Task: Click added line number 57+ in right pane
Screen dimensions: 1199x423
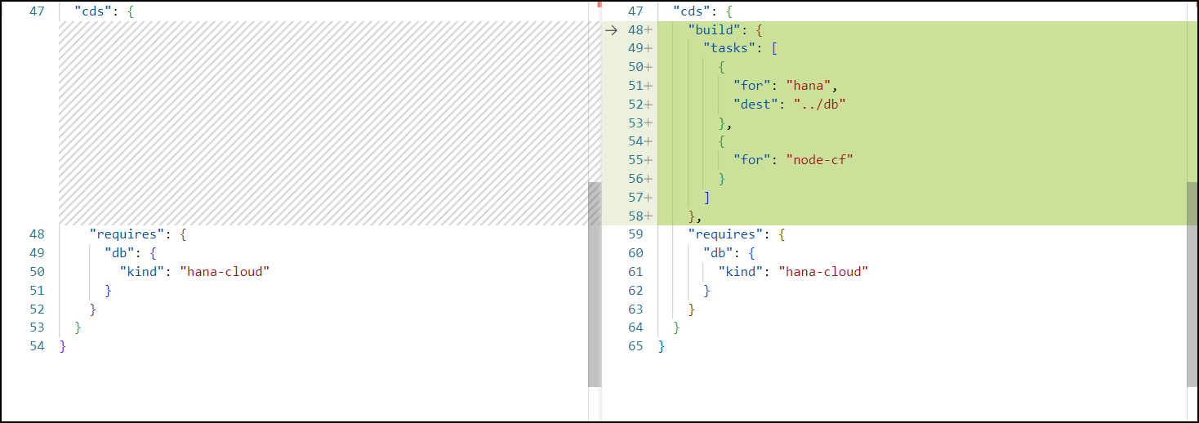Action: (640, 198)
